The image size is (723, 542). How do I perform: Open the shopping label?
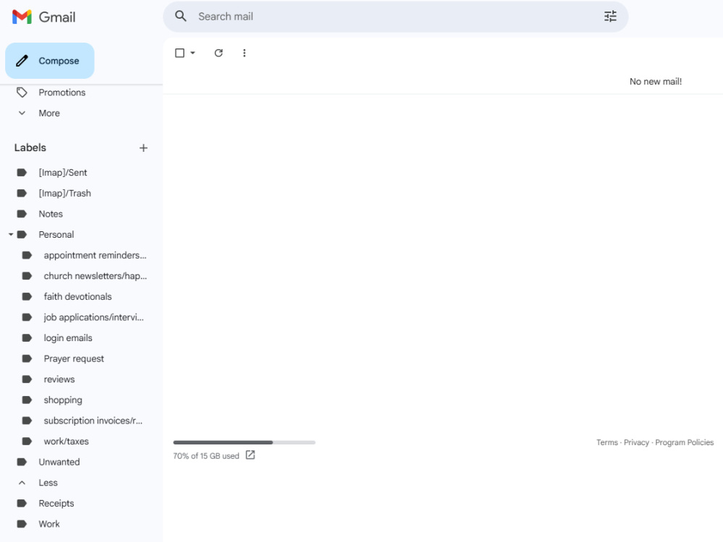tap(63, 400)
